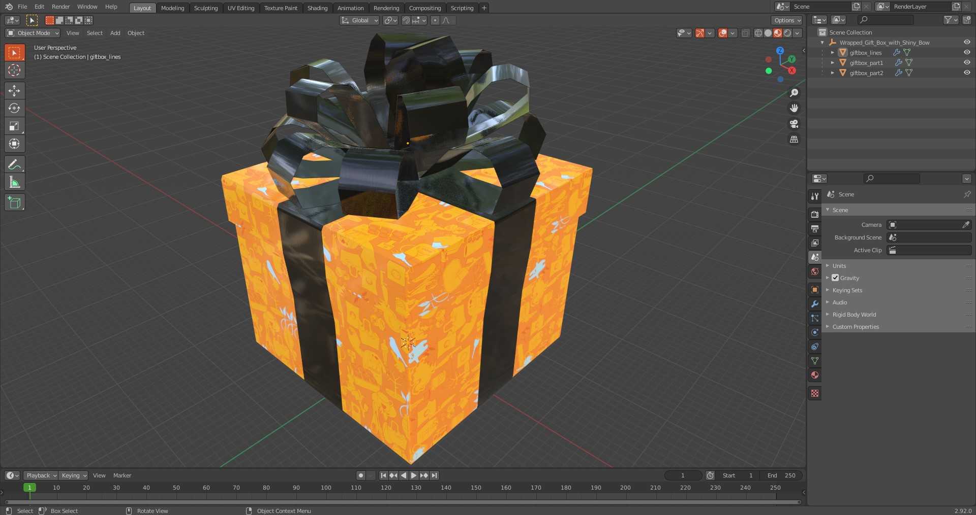This screenshot has height=515, width=976.
Task: Switch perspective/orthographic grid icon
Action: click(x=794, y=139)
